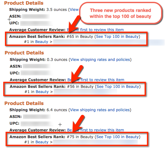
Task: Open Beauty category link under rank #75
Action: pyautogui.click(x=42, y=142)
